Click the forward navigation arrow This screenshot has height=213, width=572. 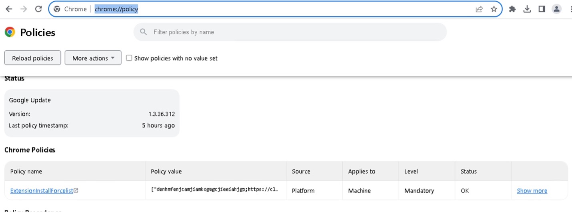[x=24, y=9]
